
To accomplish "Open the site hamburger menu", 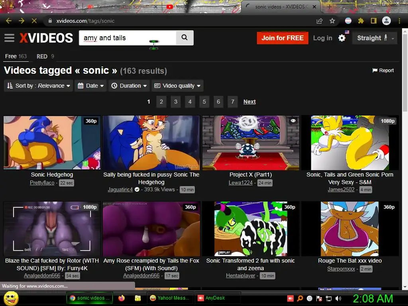I will coord(10,38).
